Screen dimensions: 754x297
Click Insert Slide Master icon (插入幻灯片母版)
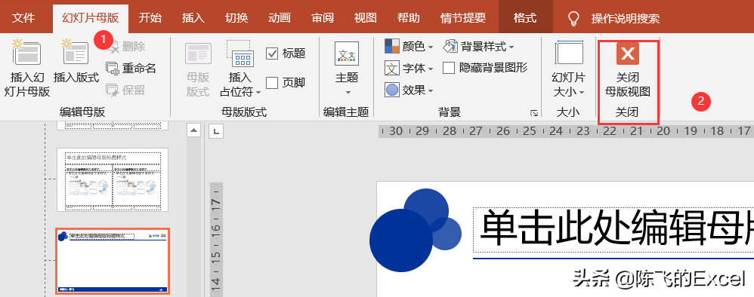click(x=27, y=53)
